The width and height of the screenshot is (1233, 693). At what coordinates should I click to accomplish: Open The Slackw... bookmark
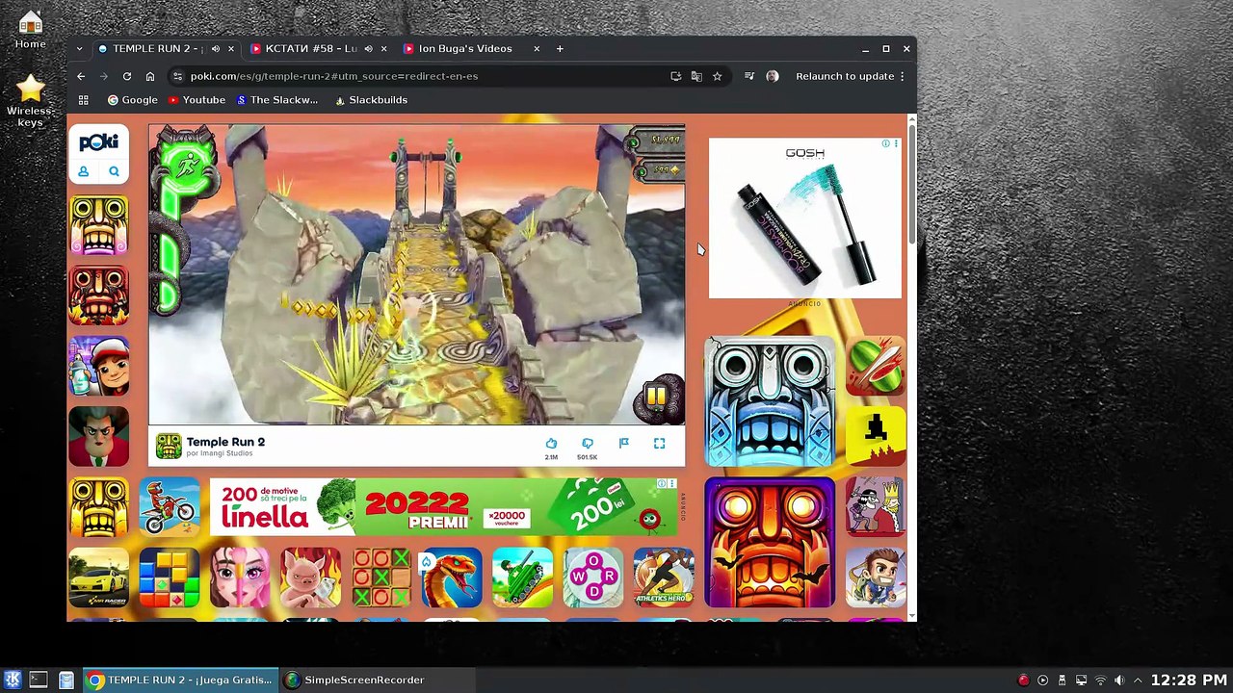pos(276,100)
